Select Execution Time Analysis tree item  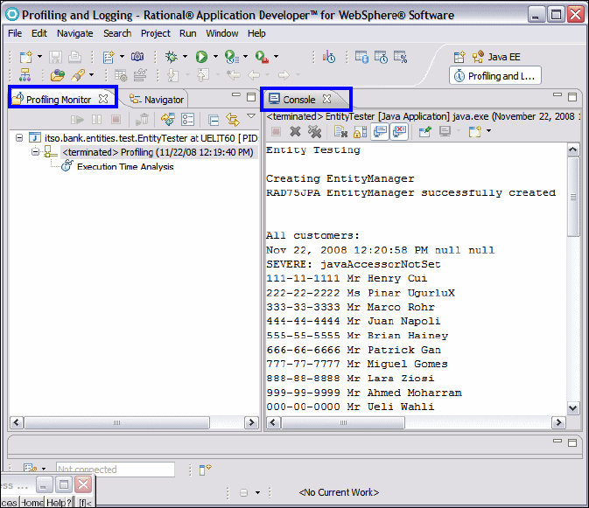pyautogui.click(x=125, y=167)
